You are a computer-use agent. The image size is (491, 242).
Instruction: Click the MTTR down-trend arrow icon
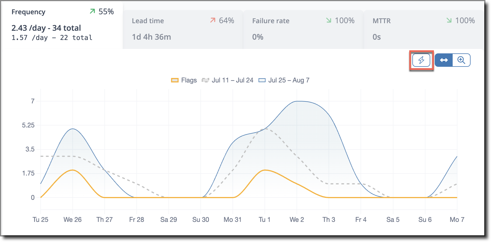(449, 20)
